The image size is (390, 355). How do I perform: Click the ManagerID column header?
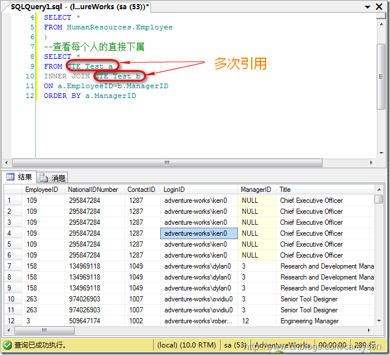point(257,190)
